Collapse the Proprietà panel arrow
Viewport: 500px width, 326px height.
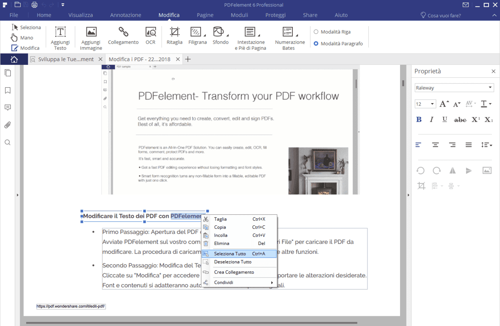pos(409,195)
